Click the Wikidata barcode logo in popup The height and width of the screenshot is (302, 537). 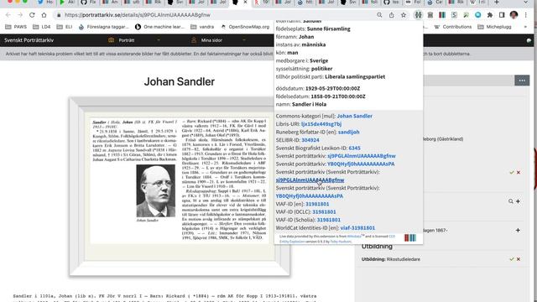click(410, 238)
